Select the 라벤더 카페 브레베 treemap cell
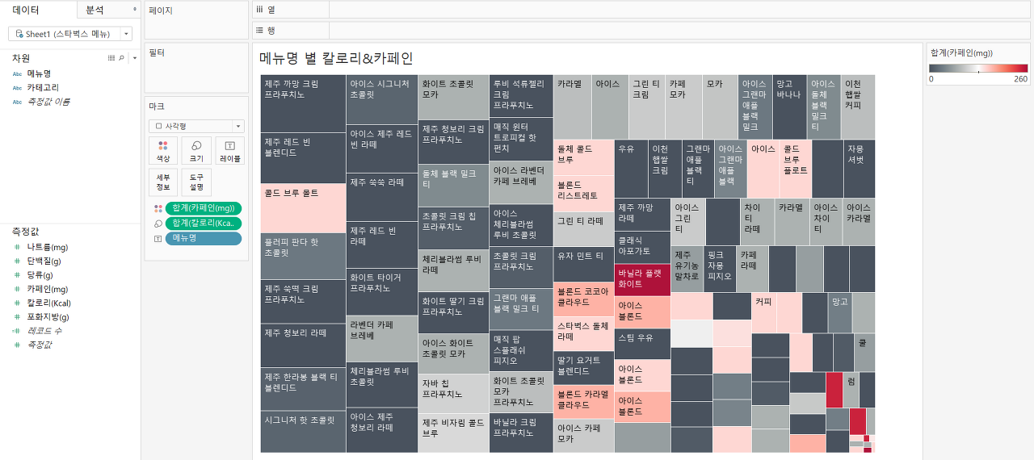The width and height of the screenshot is (1034, 460). (x=382, y=338)
